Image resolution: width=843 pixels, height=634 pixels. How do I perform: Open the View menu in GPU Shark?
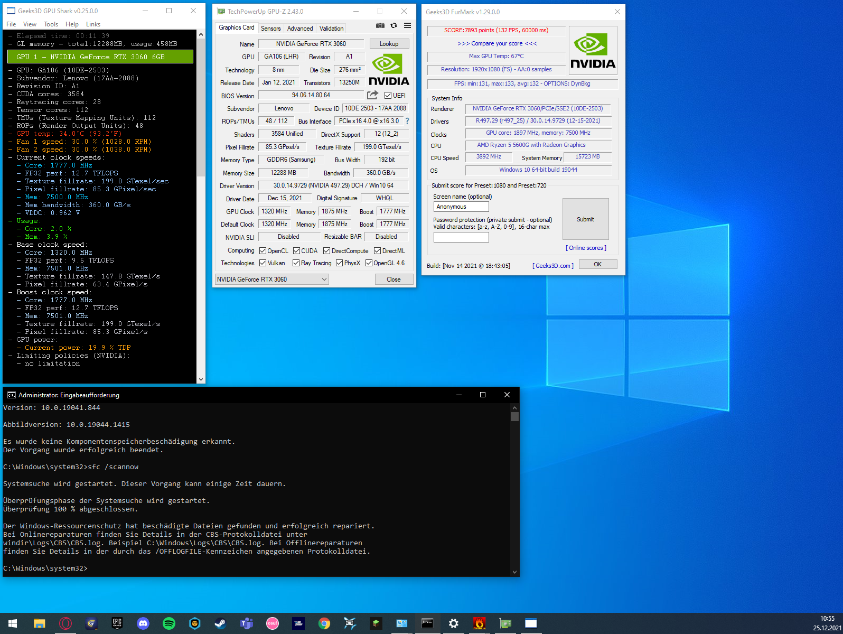[30, 24]
